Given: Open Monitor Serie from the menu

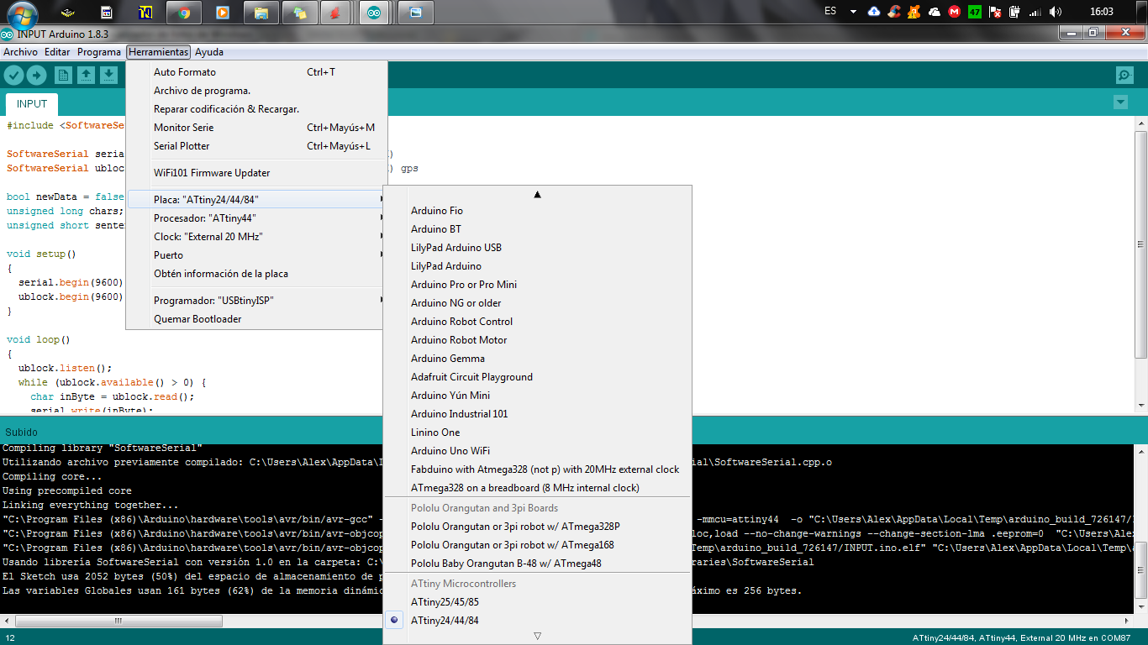Looking at the screenshot, I should point(256,128).
